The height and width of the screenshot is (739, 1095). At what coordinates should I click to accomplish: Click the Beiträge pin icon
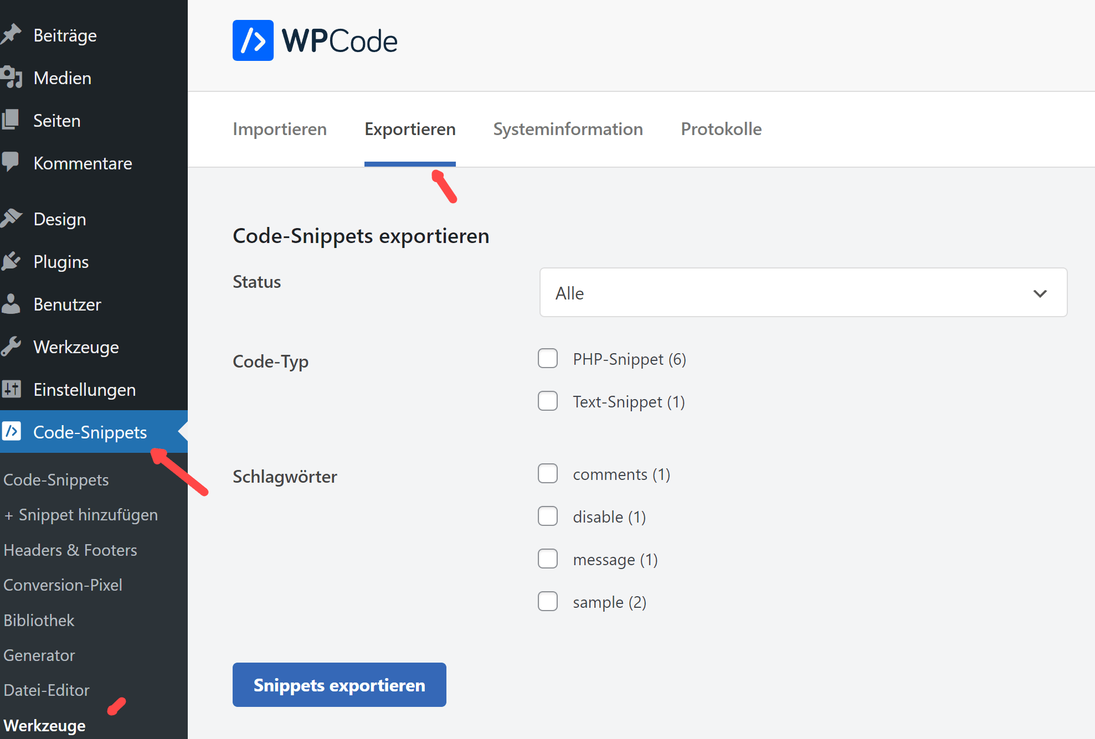[11, 35]
